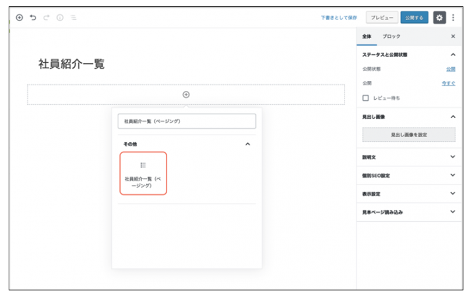Expand the 説明文 panel
Screen dimensions: 468x295
tap(453, 157)
